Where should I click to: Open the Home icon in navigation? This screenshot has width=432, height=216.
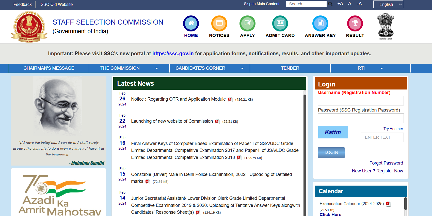[191, 23]
